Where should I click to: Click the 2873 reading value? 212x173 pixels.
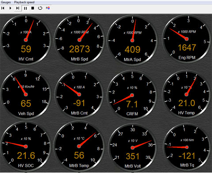pyautogui.click(x=79, y=49)
